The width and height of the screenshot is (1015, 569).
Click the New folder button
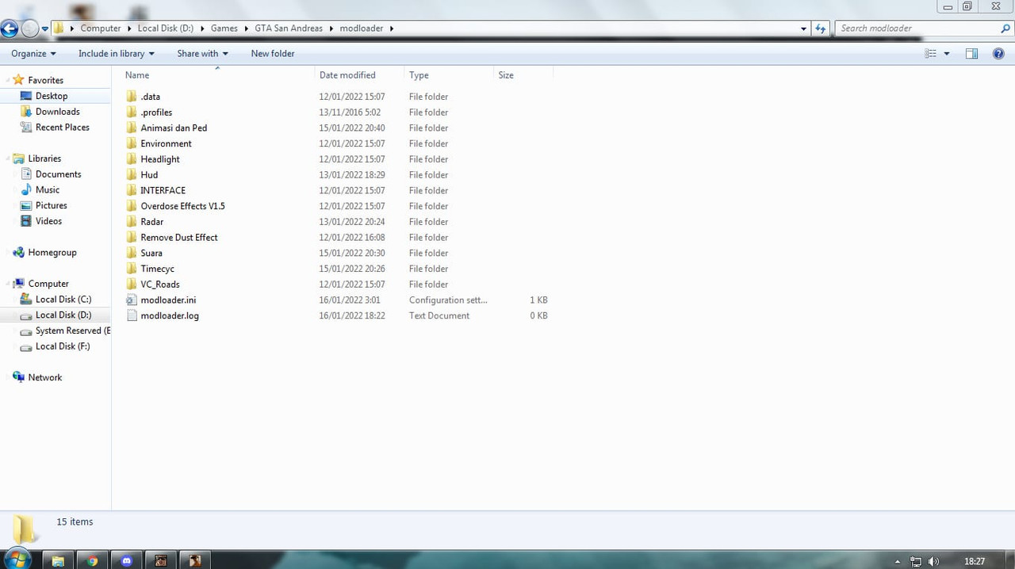[273, 54]
